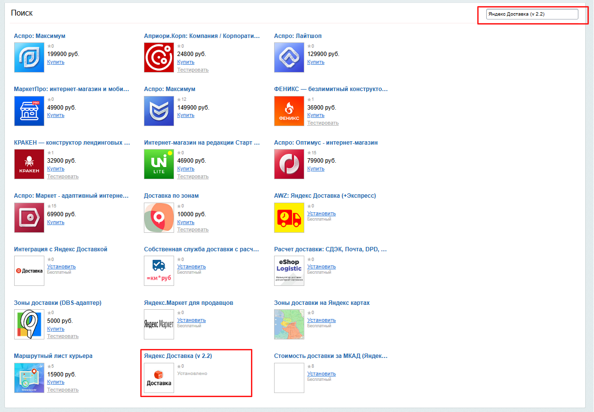This screenshot has width=594, height=412.
Task: Click the blank icon of Стоимость доставки за МКАД
Action: pos(289,378)
